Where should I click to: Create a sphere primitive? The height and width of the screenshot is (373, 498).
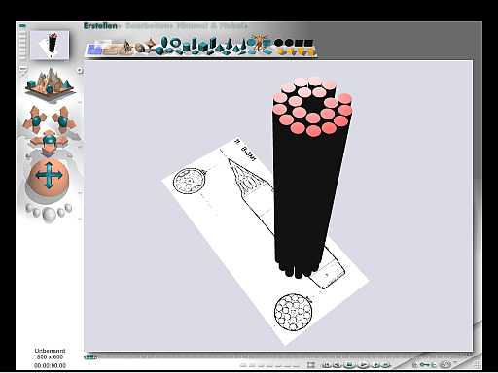point(160,51)
